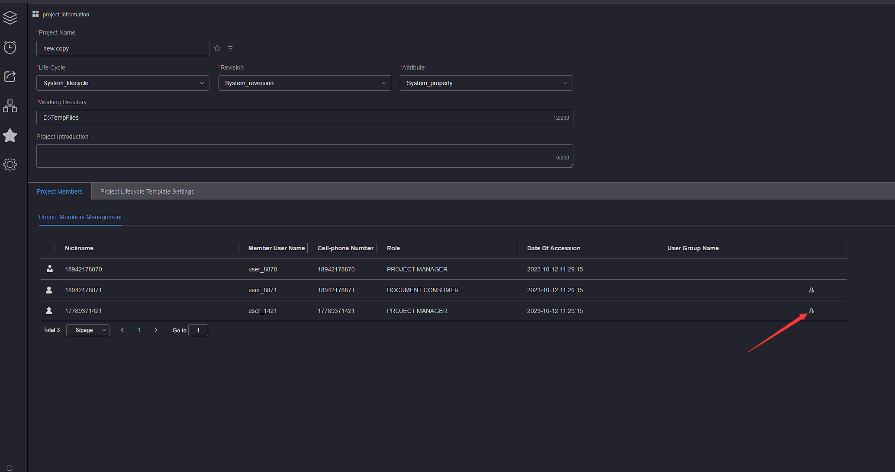Open the favorites star icon in sidebar
The width and height of the screenshot is (895, 472).
(x=10, y=135)
